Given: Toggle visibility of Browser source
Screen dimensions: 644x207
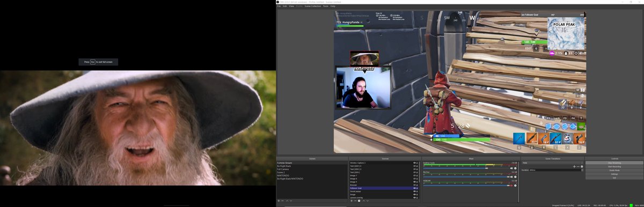Looking at the screenshot, I should pos(414,185).
